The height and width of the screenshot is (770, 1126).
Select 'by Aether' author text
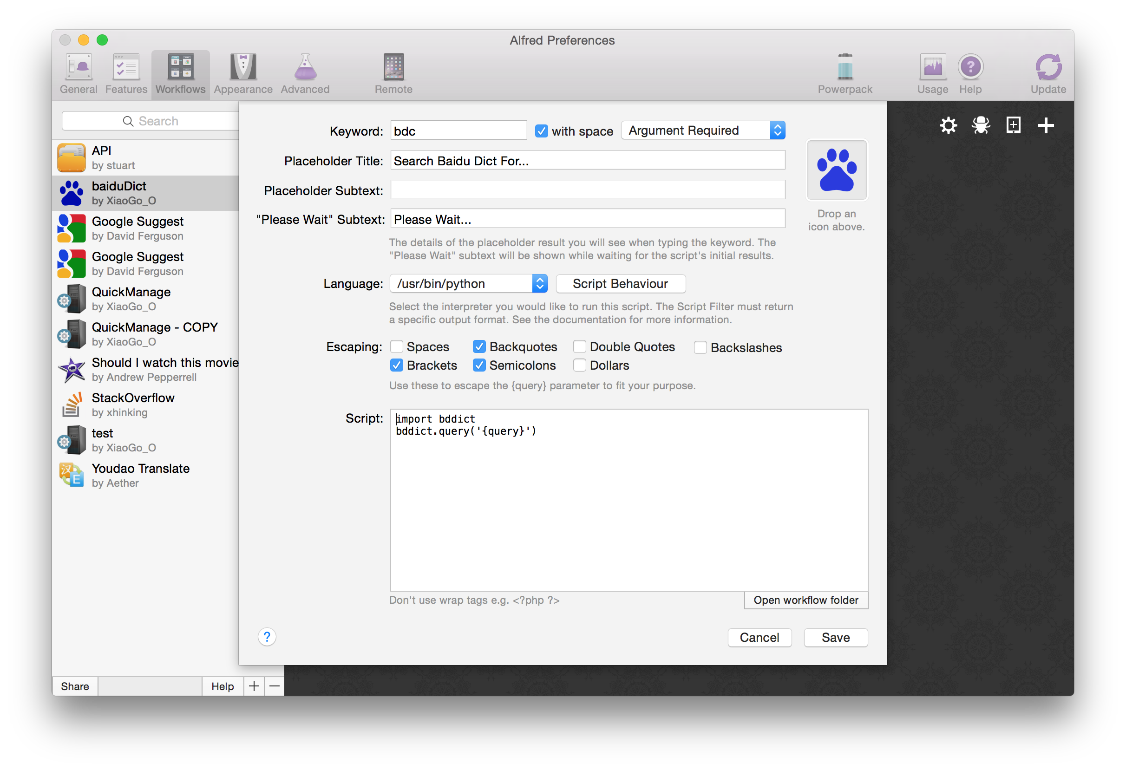click(x=115, y=483)
